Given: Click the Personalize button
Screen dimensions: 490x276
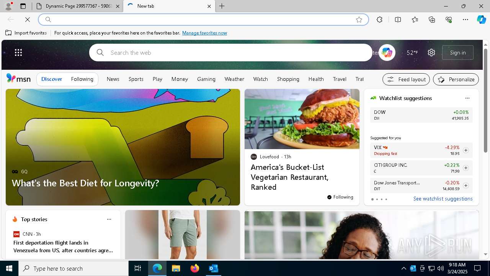Looking at the screenshot, I should pos(456,79).
